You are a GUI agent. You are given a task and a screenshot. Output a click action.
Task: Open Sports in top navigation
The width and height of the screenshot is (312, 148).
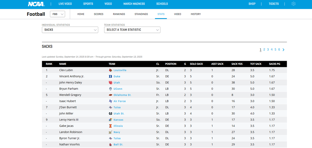pos(88,4)
